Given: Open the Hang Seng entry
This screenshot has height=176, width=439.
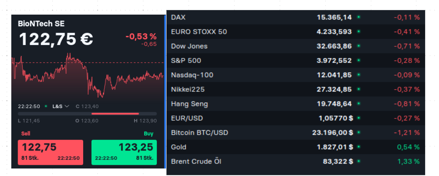Looking at the screenshot, I should click(295, 104).
